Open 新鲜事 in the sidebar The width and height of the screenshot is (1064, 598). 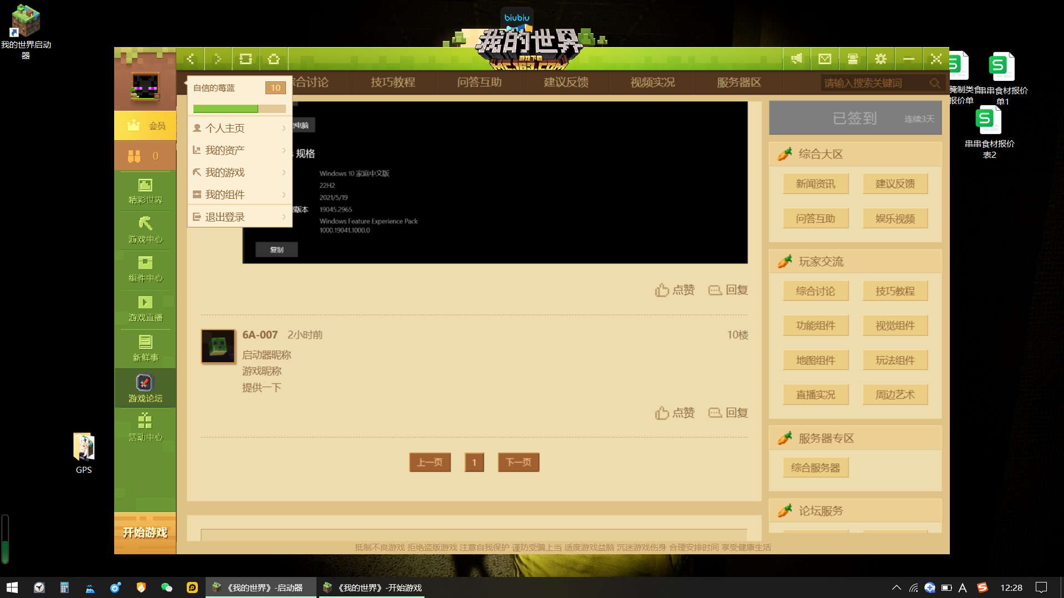[145, 349]
